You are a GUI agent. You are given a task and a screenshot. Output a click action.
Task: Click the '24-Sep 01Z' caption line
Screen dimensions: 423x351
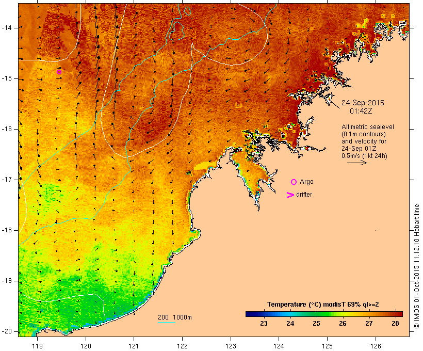(x=359, y=149)
